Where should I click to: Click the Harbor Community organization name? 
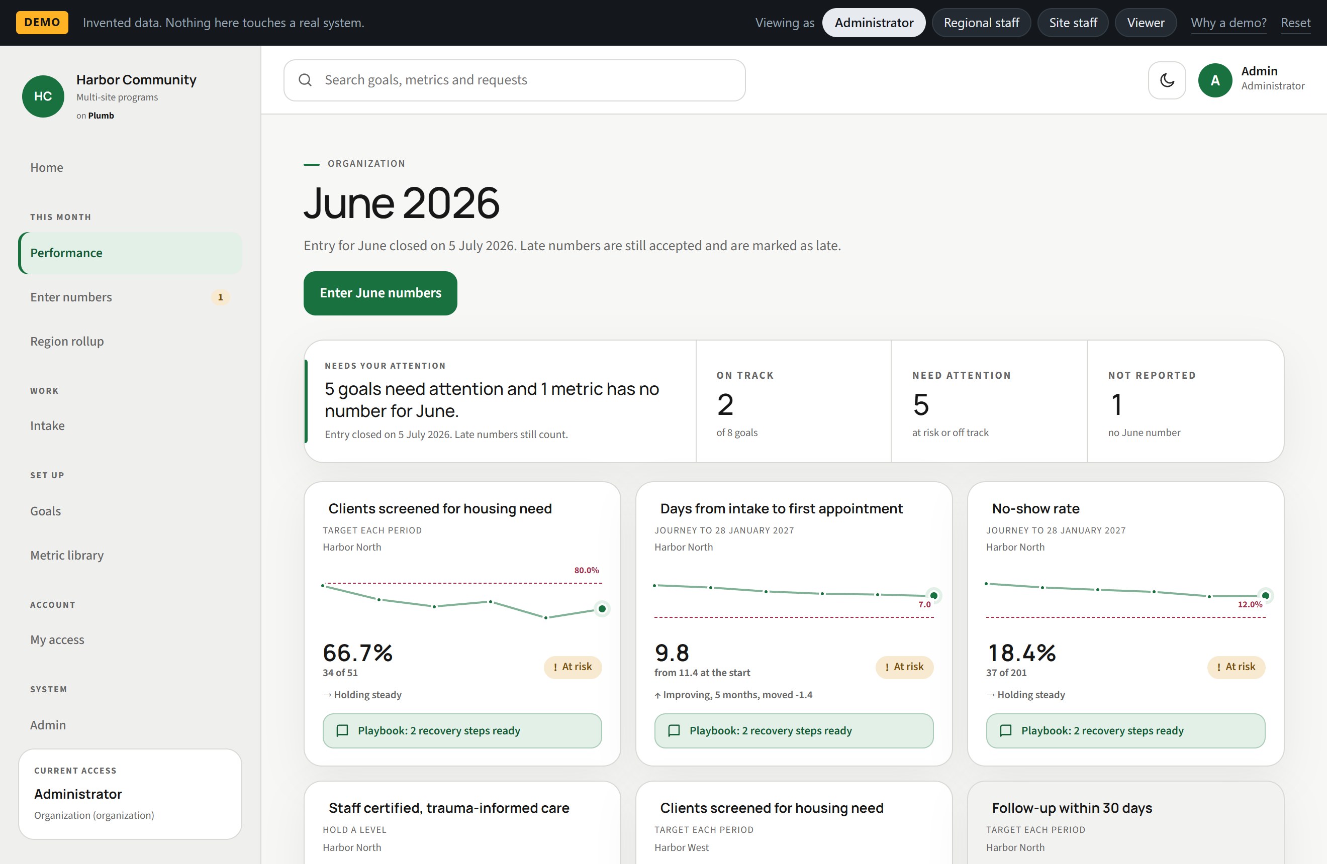click(x=136, y=80)
